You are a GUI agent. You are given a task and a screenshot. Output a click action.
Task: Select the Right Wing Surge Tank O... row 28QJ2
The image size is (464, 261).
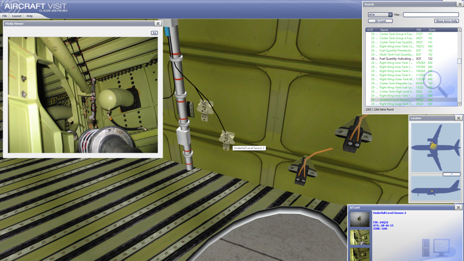[x=411, y=104]
